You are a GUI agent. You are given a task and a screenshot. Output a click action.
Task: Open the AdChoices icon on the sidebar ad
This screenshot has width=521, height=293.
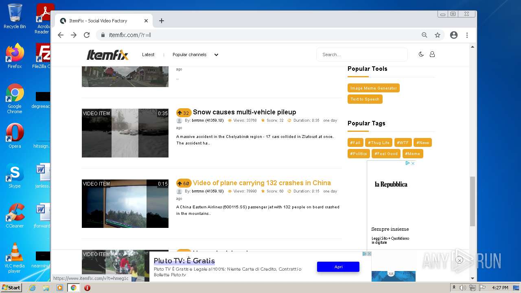[407, 163]
